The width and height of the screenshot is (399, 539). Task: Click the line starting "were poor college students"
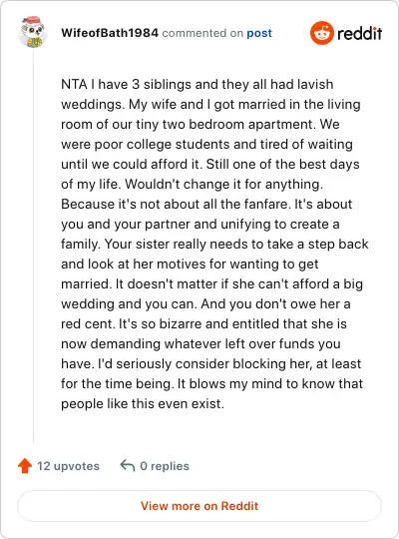pyautogui.click(x=206, y=145)
